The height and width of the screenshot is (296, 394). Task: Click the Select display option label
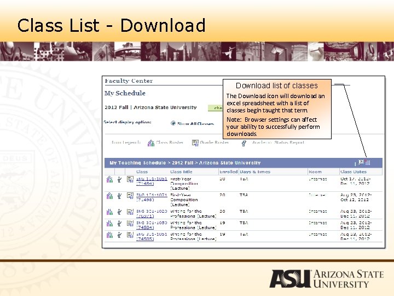click(128, 122)
